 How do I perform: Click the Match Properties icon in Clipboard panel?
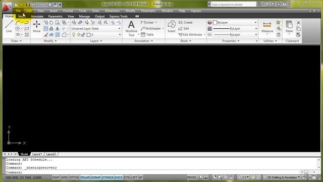tap(298, 35)
